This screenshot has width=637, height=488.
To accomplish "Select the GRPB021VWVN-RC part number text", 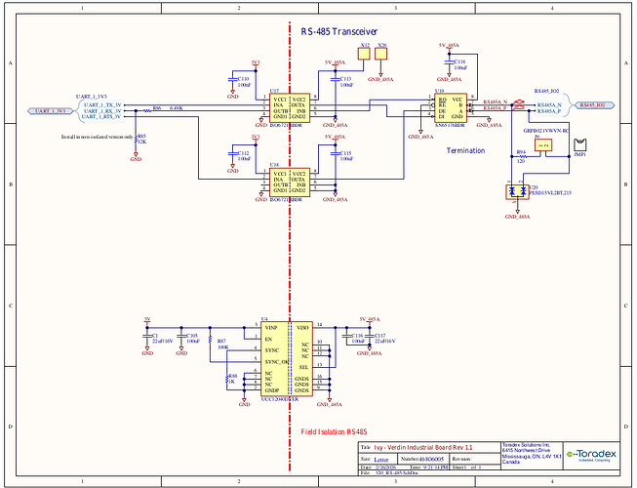I will pos(546,131).
